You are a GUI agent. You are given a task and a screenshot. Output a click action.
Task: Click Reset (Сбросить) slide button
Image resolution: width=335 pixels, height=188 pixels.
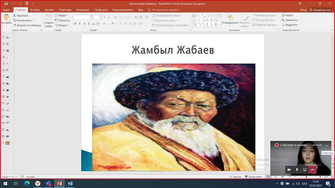pos(62,20)
